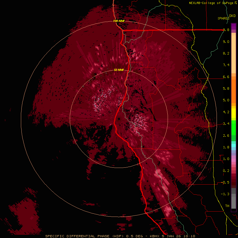
Task: Pick the bright orange color bar segment
Action: tap(234, 91)
